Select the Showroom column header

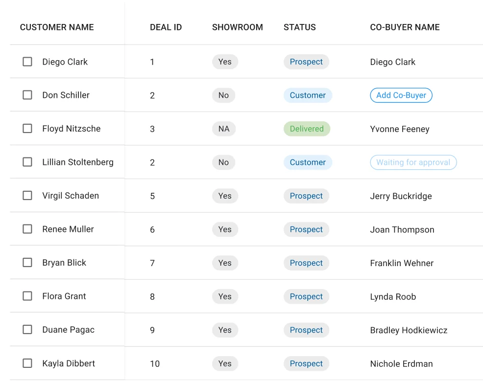coord(238,27)
